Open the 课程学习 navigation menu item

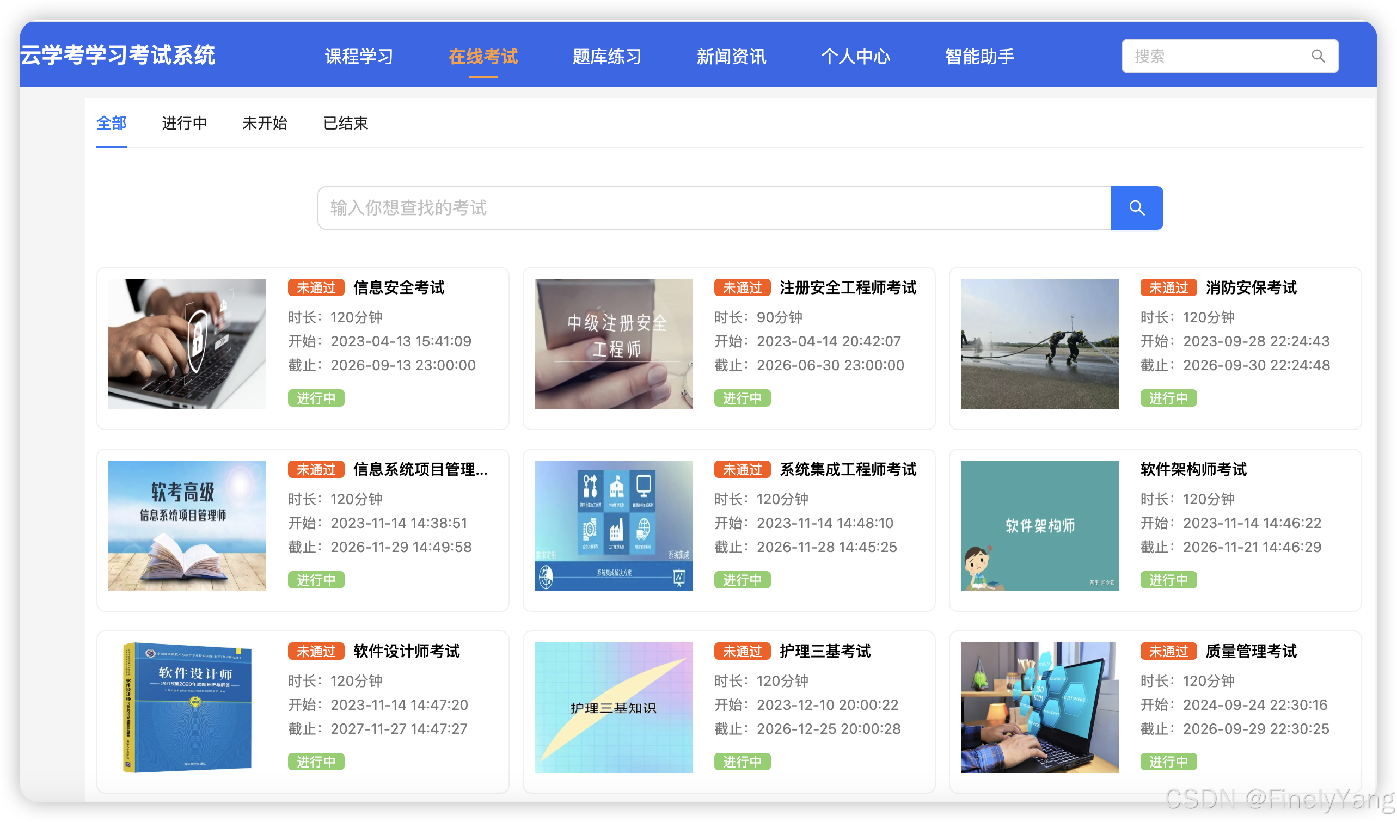tap(359, 56)
